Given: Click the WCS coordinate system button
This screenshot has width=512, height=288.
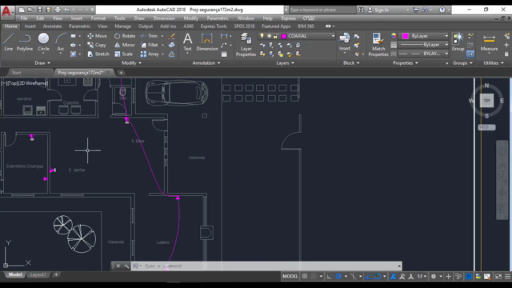Looking at the screenshot, I should [486, 127].
